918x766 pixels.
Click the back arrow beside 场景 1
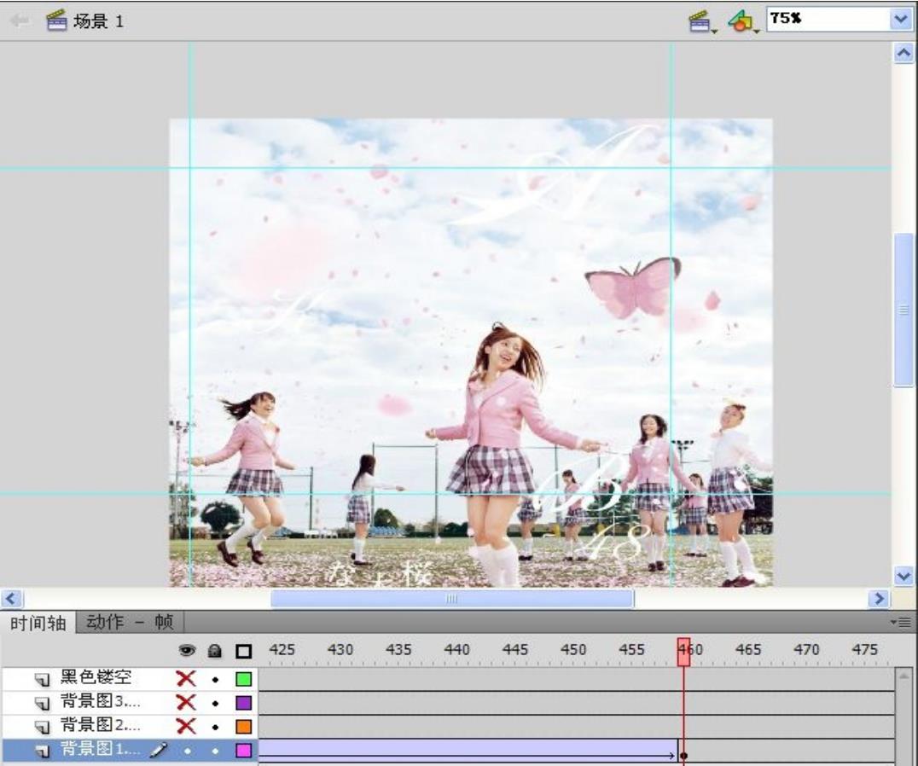(22, 20)
